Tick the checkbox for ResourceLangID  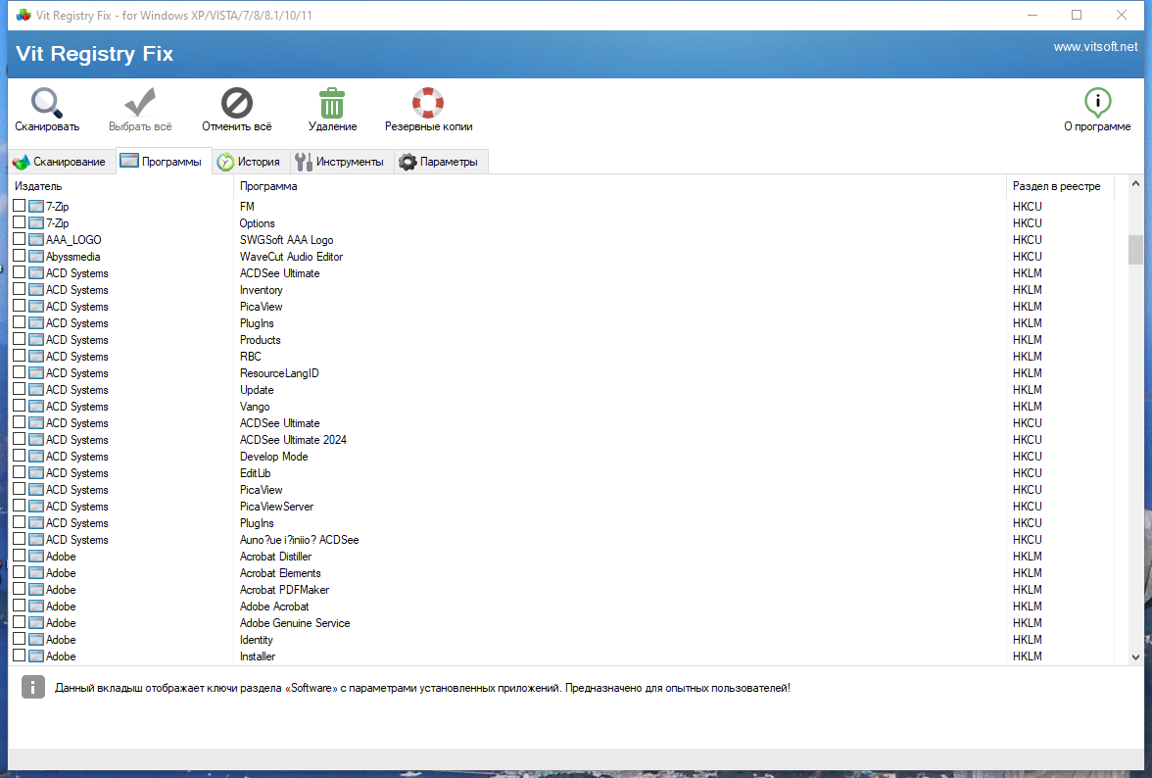[20, 372]
